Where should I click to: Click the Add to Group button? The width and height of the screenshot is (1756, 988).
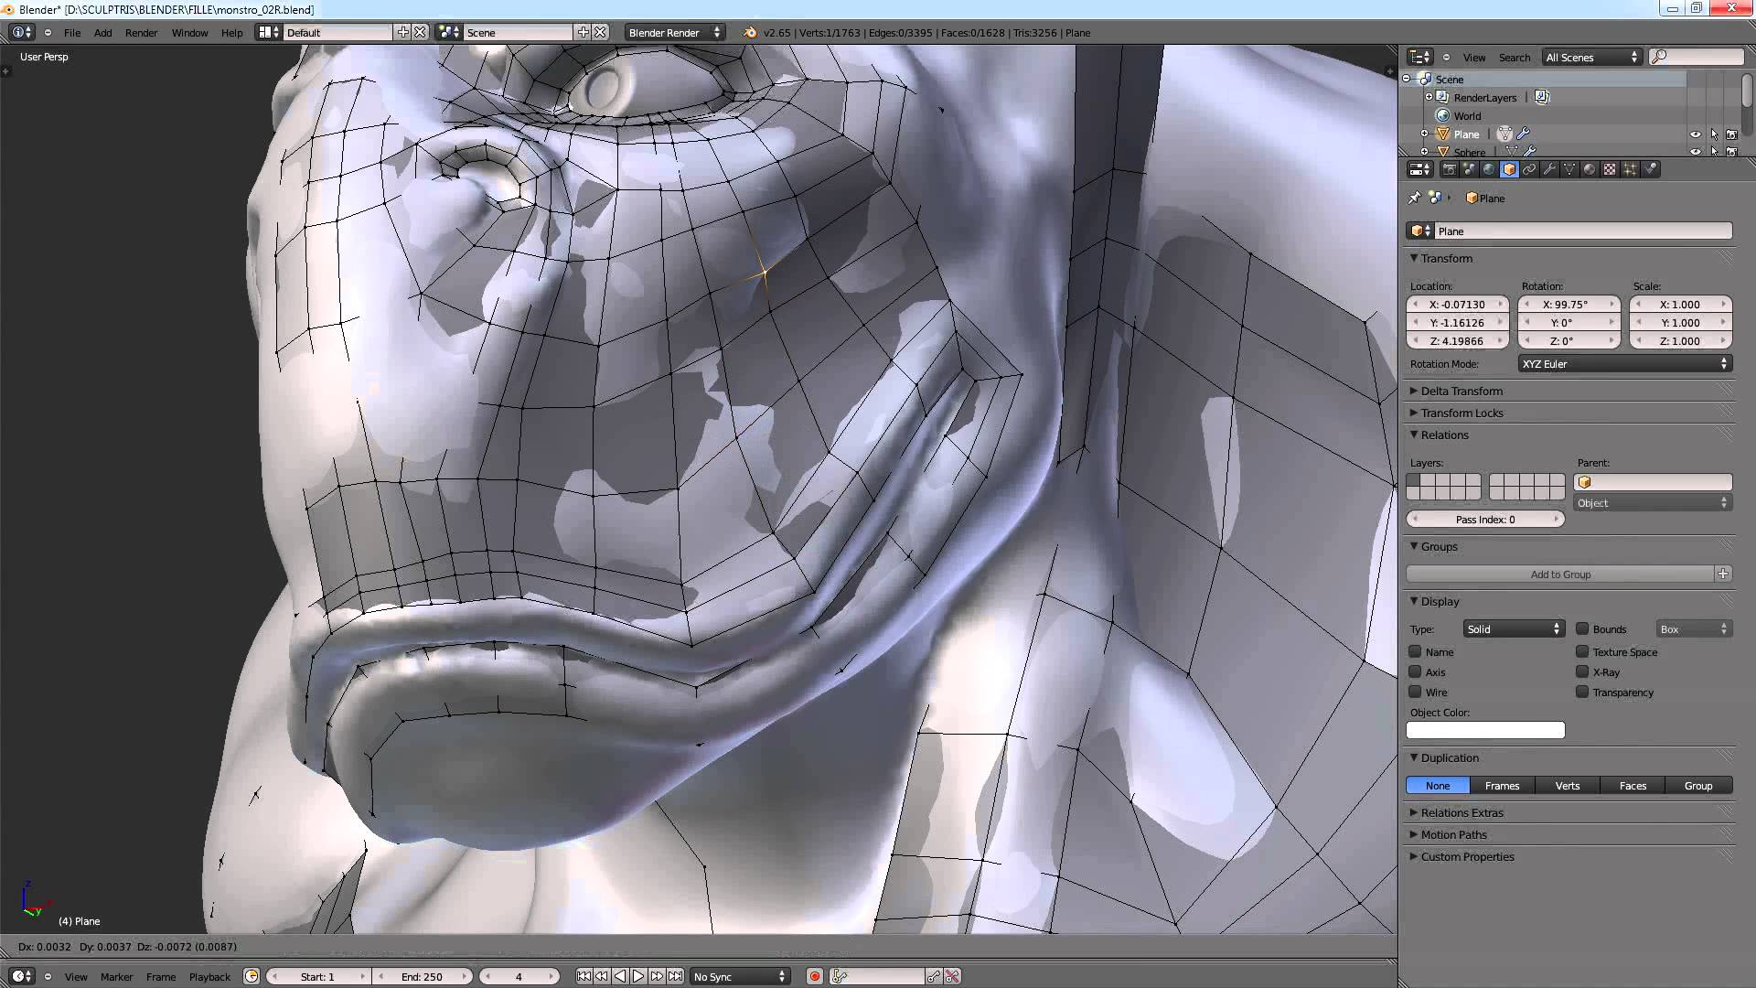point(1560,574)
